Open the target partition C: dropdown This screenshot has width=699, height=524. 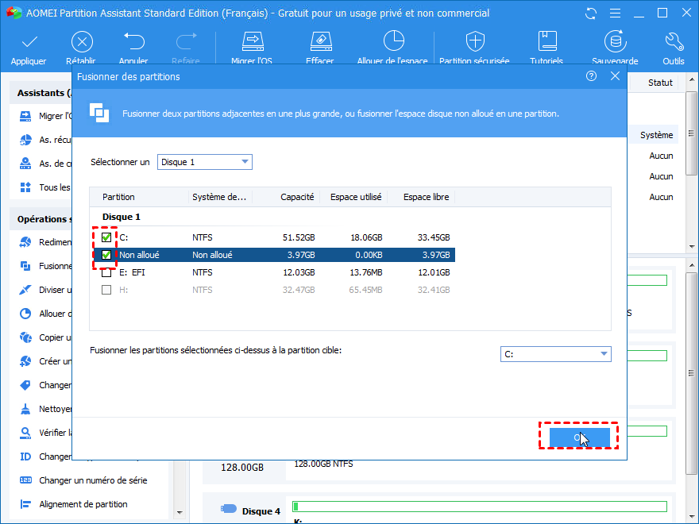coord(555,354)
